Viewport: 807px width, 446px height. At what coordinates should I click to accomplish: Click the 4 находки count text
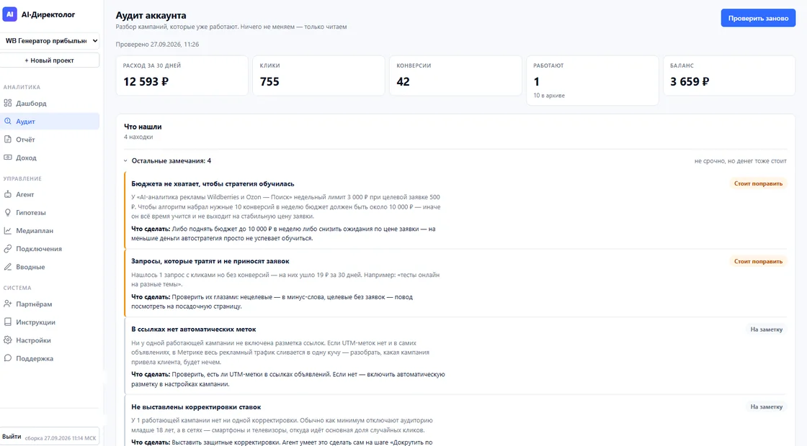[x=138, y=137]
